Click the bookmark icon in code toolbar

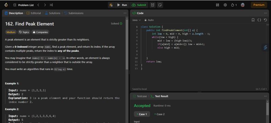[x=253, y=20]
